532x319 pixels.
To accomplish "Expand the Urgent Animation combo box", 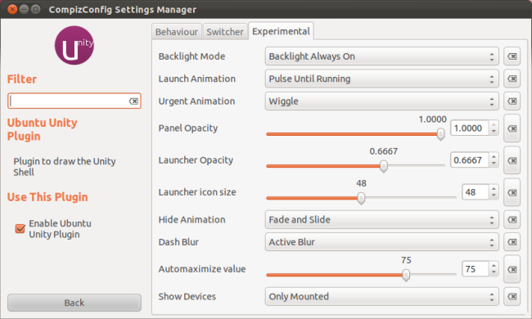I will click(381, 101).
